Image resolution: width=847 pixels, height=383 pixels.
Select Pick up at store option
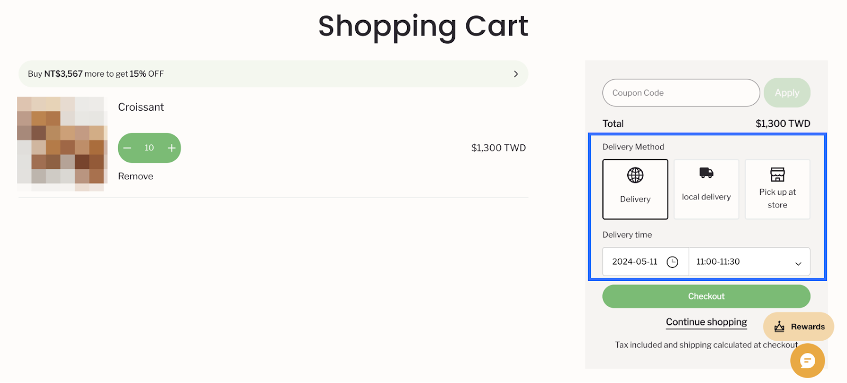[777, 189]
